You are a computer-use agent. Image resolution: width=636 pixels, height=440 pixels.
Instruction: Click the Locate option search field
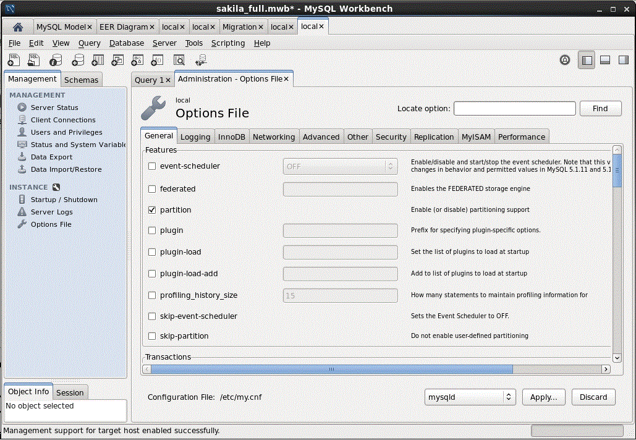514,109
